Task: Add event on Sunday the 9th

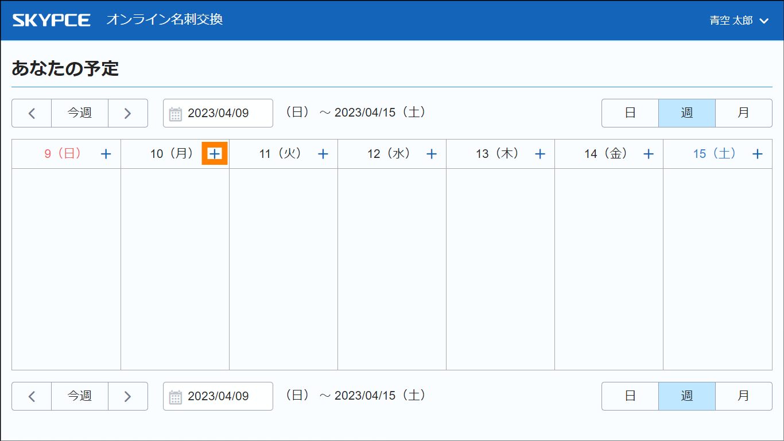Action: click(x=106, y=154)
